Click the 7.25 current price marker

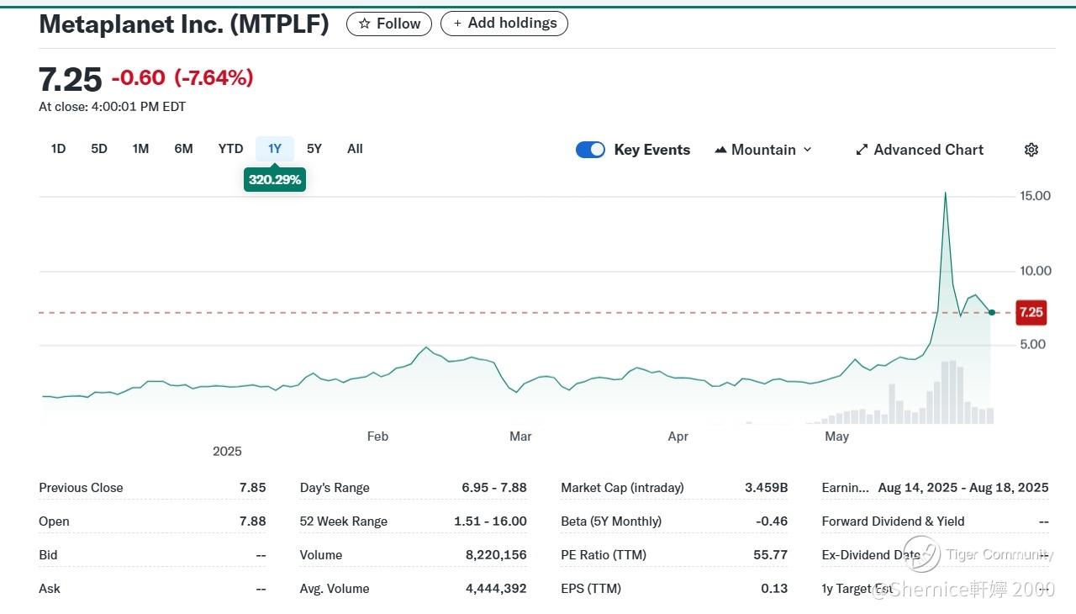click(x=1031, y=312)
